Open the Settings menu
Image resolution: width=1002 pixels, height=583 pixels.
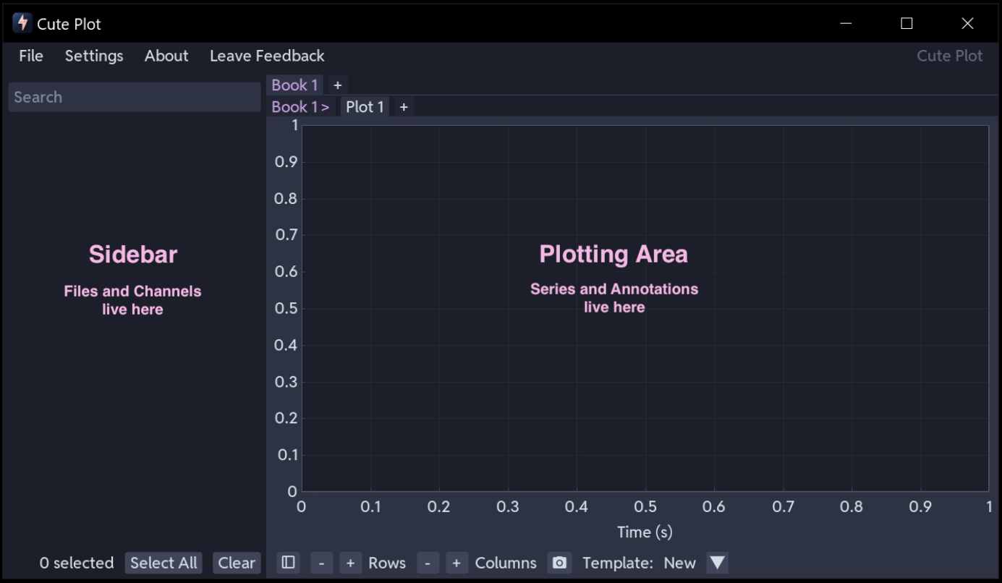[94, 56]
